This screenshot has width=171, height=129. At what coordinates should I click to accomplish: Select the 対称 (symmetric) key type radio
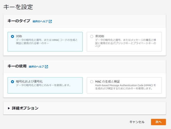pos(13,36)
